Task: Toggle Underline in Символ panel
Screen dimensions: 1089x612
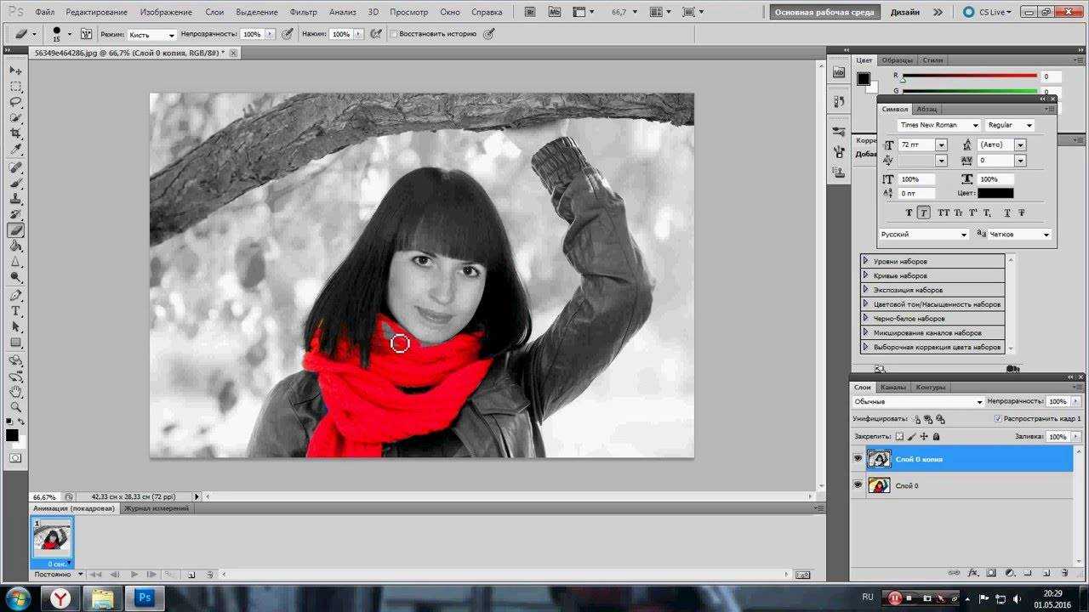Action: click(1007, 213)
